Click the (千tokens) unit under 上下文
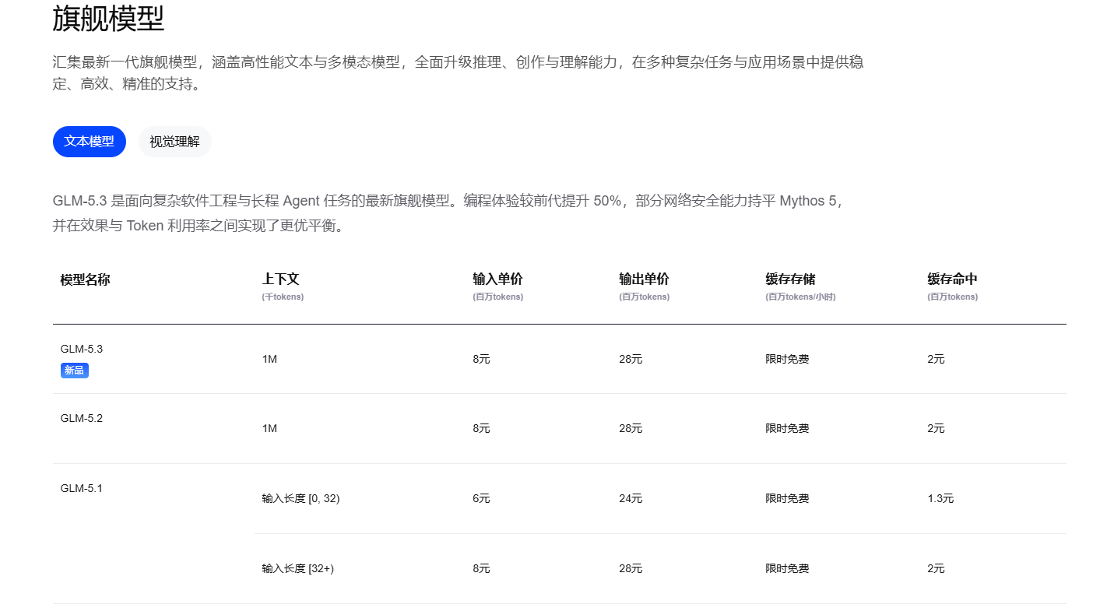This screenshot has width=1100, height=615. pyautogui.click(x=283, y=297)
